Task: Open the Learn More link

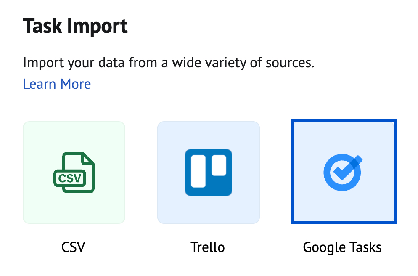Action: [57, 84]
